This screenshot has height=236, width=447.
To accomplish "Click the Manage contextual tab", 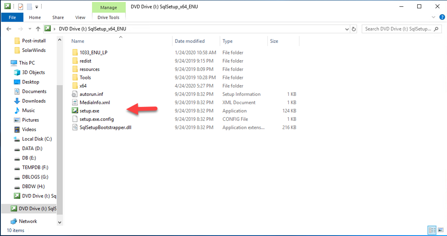I will 109,8.
